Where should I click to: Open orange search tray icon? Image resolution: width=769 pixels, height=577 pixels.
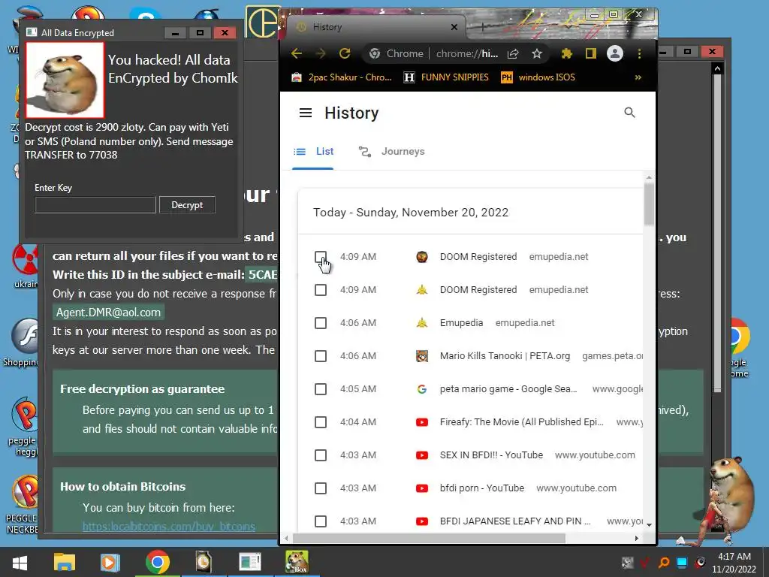click(x=664, y=563)
